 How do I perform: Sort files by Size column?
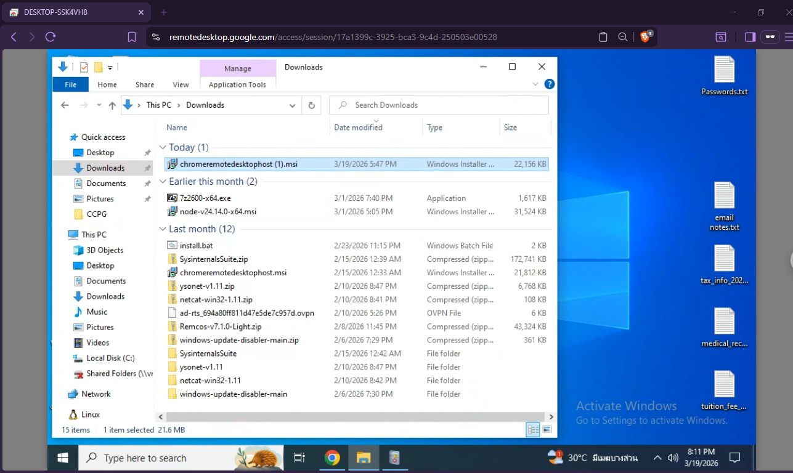point(524,127)
